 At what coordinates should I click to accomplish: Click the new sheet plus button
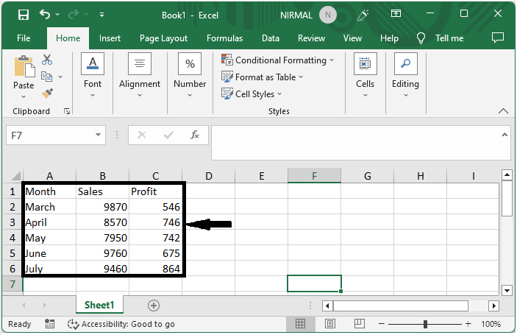[x=154, y=305]
